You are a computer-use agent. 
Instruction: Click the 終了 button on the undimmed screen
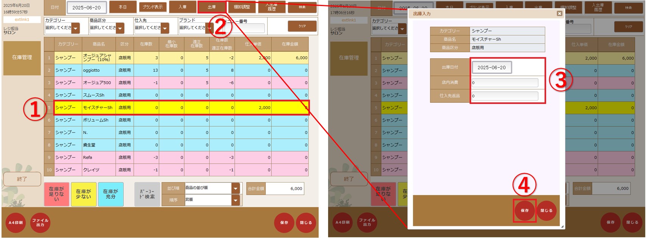point(22,179)
